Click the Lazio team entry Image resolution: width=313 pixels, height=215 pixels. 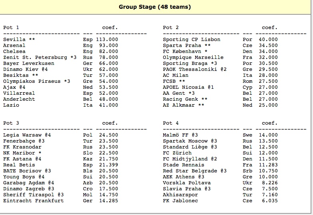pyautogui.click(x=11, y=105)
